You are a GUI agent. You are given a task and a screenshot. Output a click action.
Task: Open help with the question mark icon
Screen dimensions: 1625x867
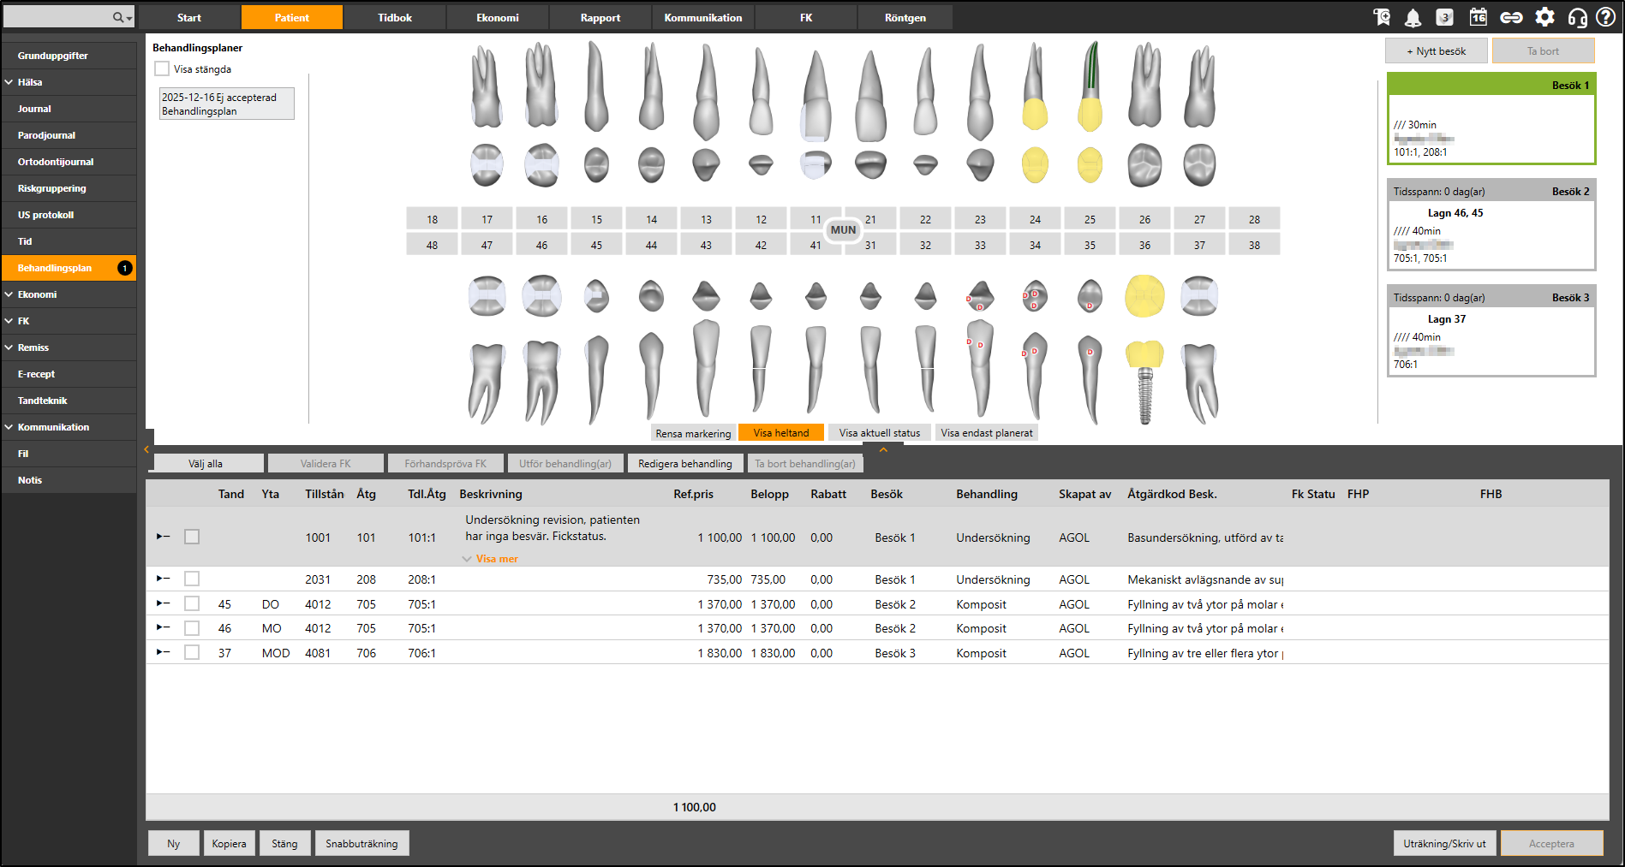tap(1605, 18)
